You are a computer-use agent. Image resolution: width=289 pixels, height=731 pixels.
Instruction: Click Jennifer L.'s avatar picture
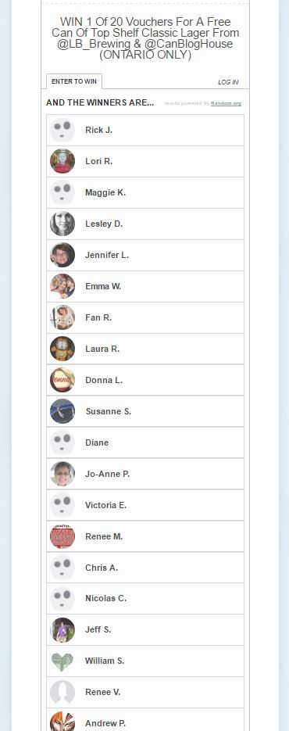click(x=62, y=255)
